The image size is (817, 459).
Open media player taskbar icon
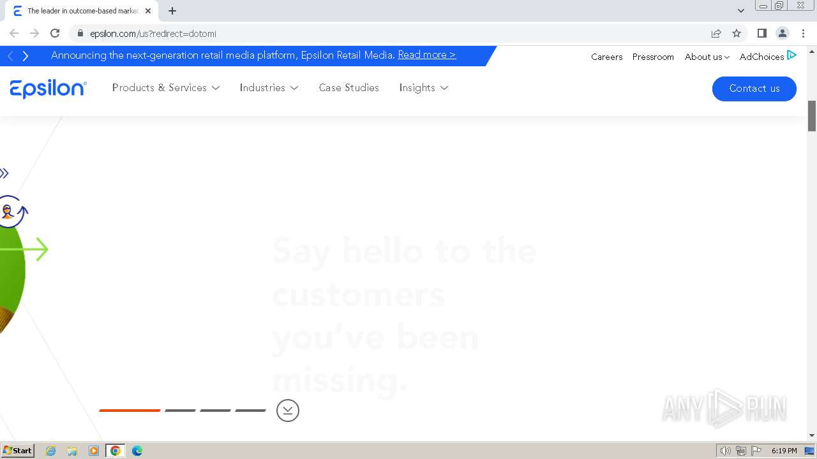tap(94, 451)
